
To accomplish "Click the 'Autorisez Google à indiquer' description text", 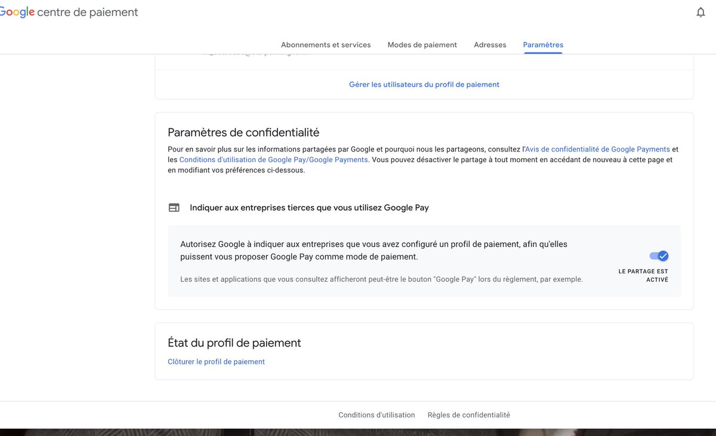I will [x=375, y=251].
